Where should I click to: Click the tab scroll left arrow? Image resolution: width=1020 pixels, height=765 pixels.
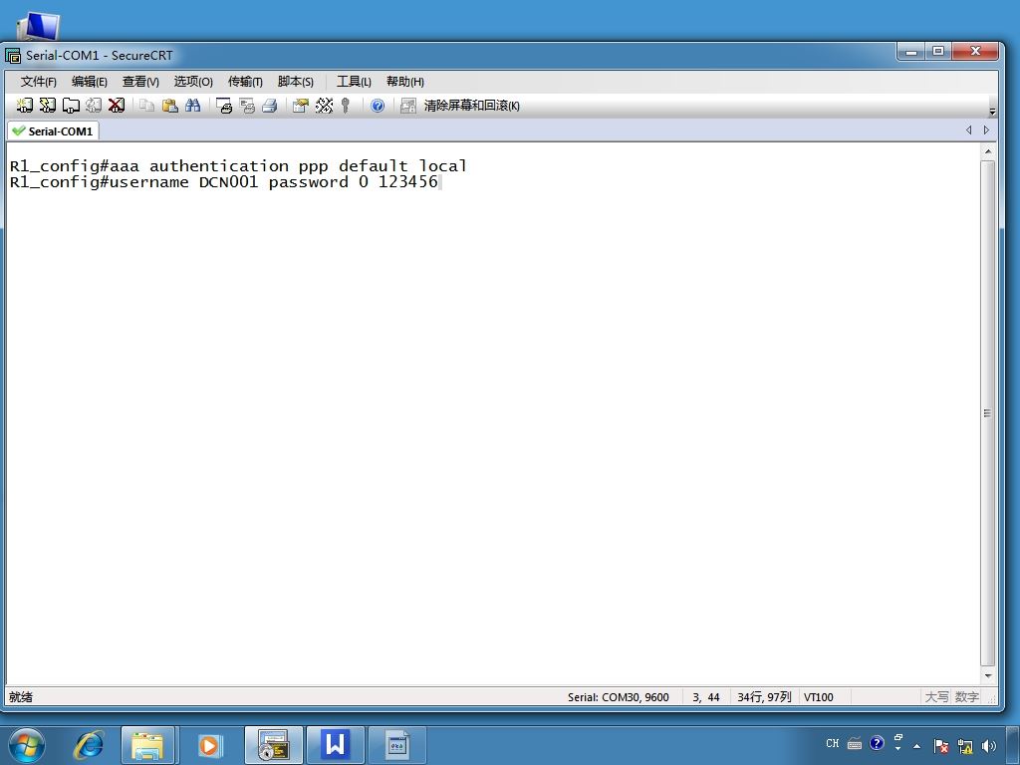(x=968, y=130)
